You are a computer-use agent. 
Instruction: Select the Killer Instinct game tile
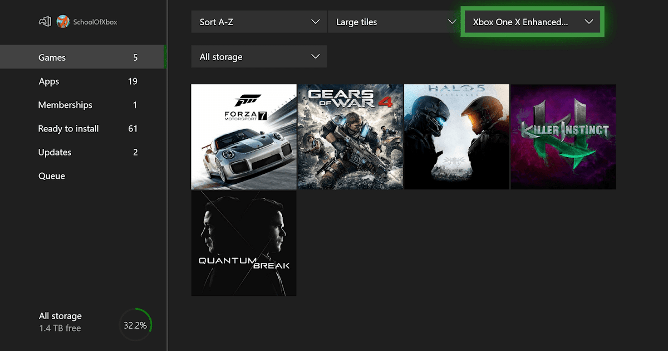562,136
